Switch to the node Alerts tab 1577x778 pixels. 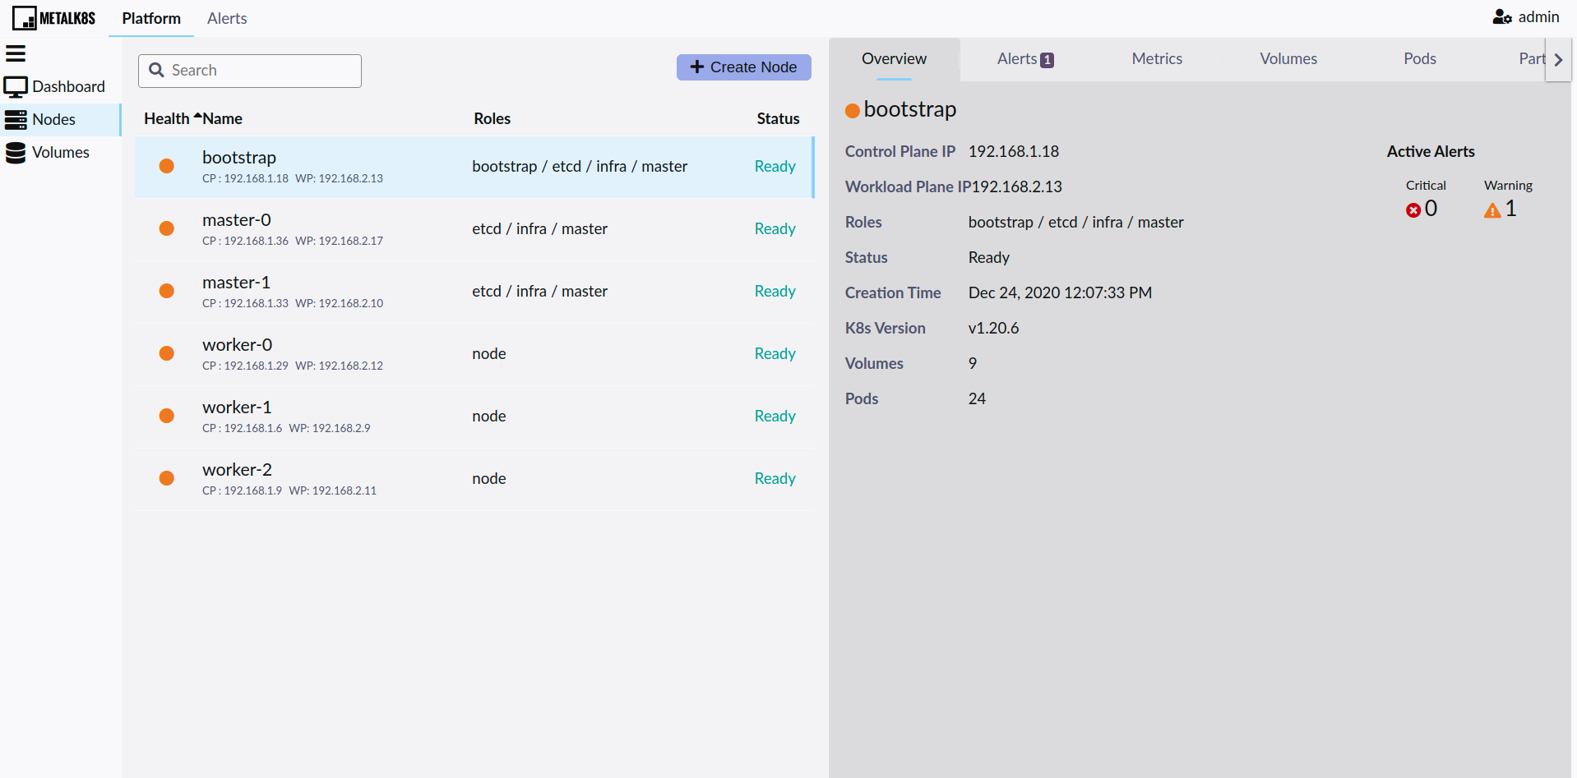[1025, 59]
